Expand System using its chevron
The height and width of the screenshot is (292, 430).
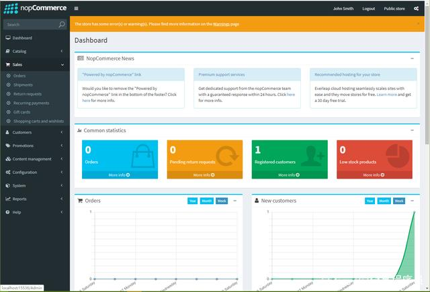(x=62, y=185)
